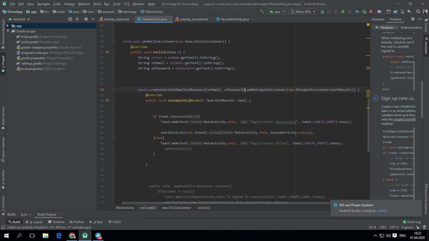Click Apply Changes and Restart Activity icon

coord(329,12)
